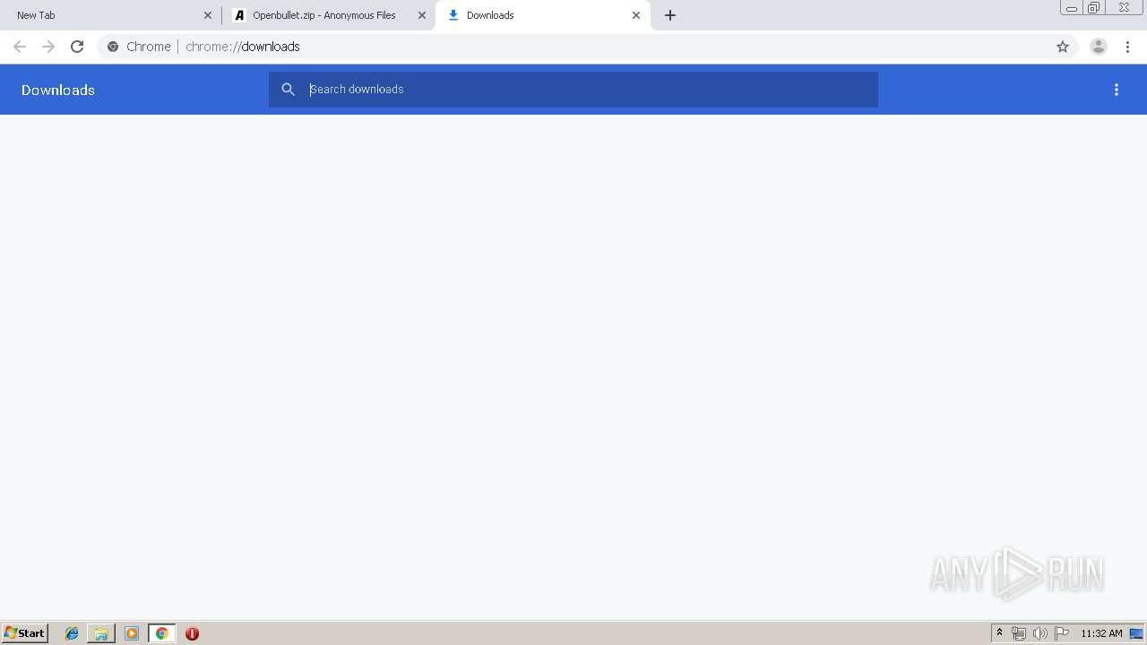Open the Chrome profile avatar menu

point(1099,47)
